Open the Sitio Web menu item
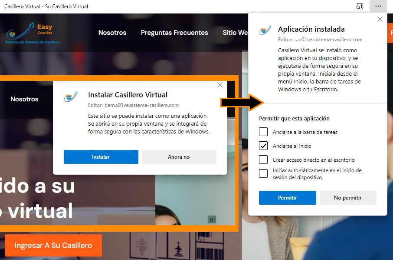393x260 pixels. click(236, 33)
